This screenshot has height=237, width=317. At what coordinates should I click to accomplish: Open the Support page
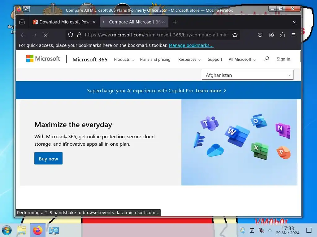click(215, 60)
